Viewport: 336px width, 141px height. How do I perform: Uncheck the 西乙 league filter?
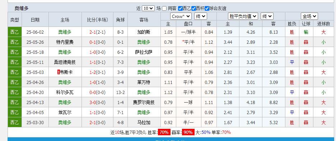click(x=180, y=9)
